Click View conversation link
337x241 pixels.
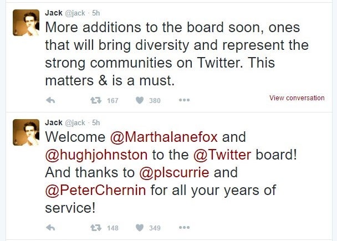pyautogui.click(x=297, y=98)
